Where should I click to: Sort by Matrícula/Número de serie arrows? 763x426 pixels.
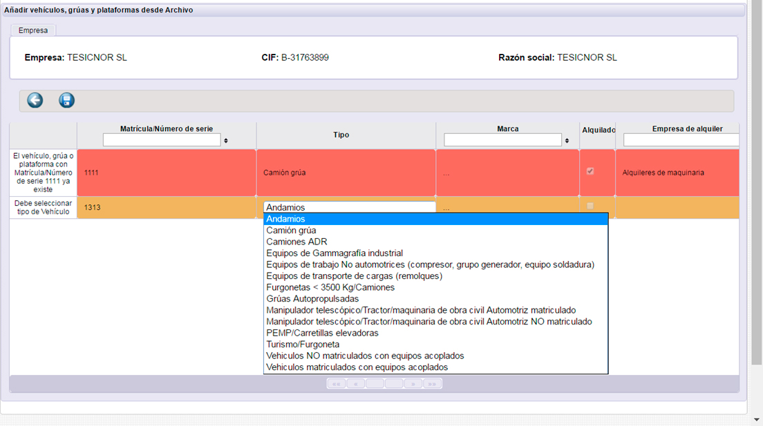[x=226, y=141]
